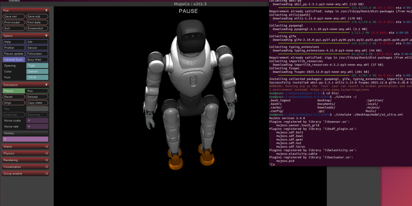Click 'Downloads/' entry in terminal listing
412x206 pixels.
click(326, 107)
